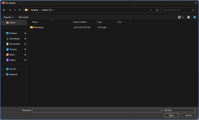Click the Up one level arrow

point(20,10)
